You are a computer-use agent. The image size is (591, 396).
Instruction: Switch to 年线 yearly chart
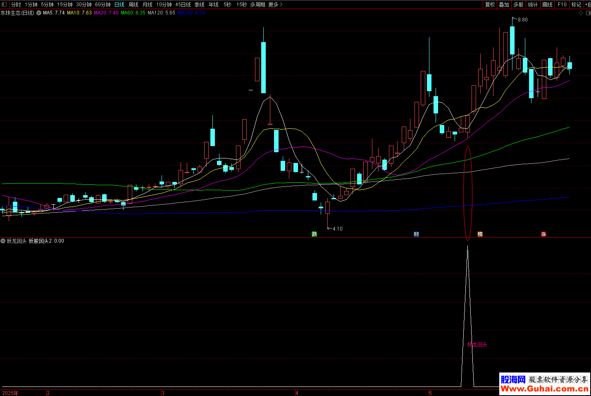(x=214, y=5)
